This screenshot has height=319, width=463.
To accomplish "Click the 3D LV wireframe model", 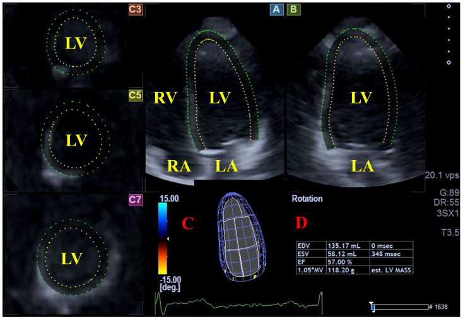I will point(242,236).
